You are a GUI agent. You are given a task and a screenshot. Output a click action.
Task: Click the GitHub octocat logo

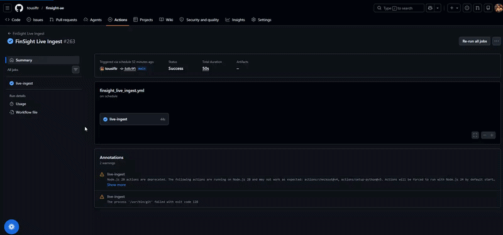point(19,8)
